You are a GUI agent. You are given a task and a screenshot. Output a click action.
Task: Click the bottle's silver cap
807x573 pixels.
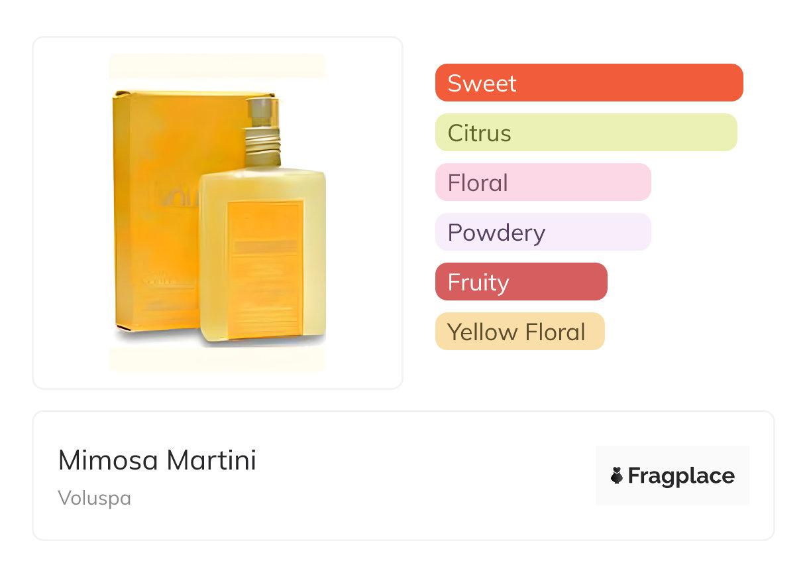click(263, 111)
